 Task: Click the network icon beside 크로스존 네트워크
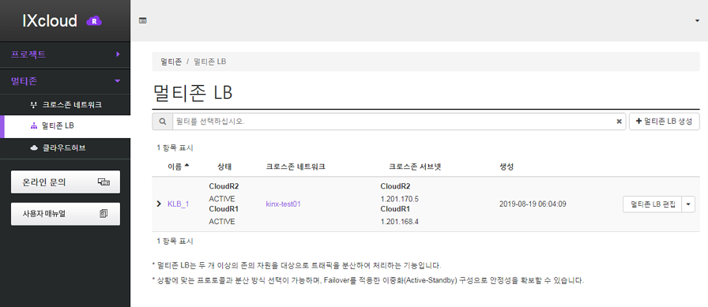32,105
